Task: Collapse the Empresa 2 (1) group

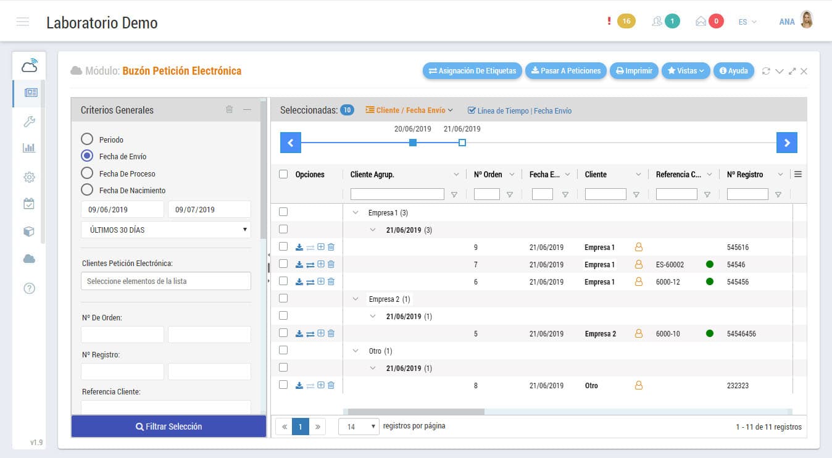Action: (356, 299)
